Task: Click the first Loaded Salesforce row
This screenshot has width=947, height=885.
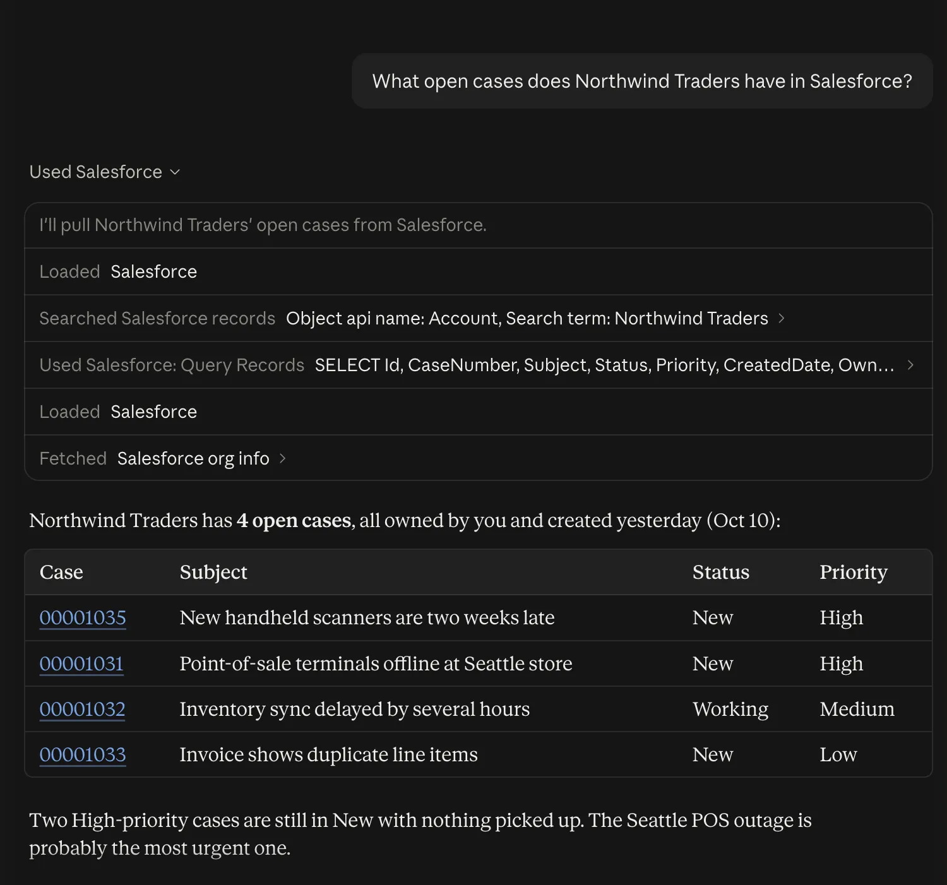Action: 478,271
